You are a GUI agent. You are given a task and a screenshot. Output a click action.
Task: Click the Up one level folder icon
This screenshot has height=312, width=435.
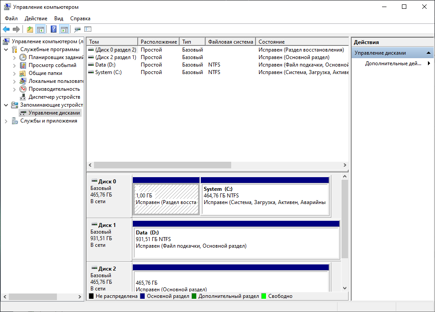[x=30, y=30]
